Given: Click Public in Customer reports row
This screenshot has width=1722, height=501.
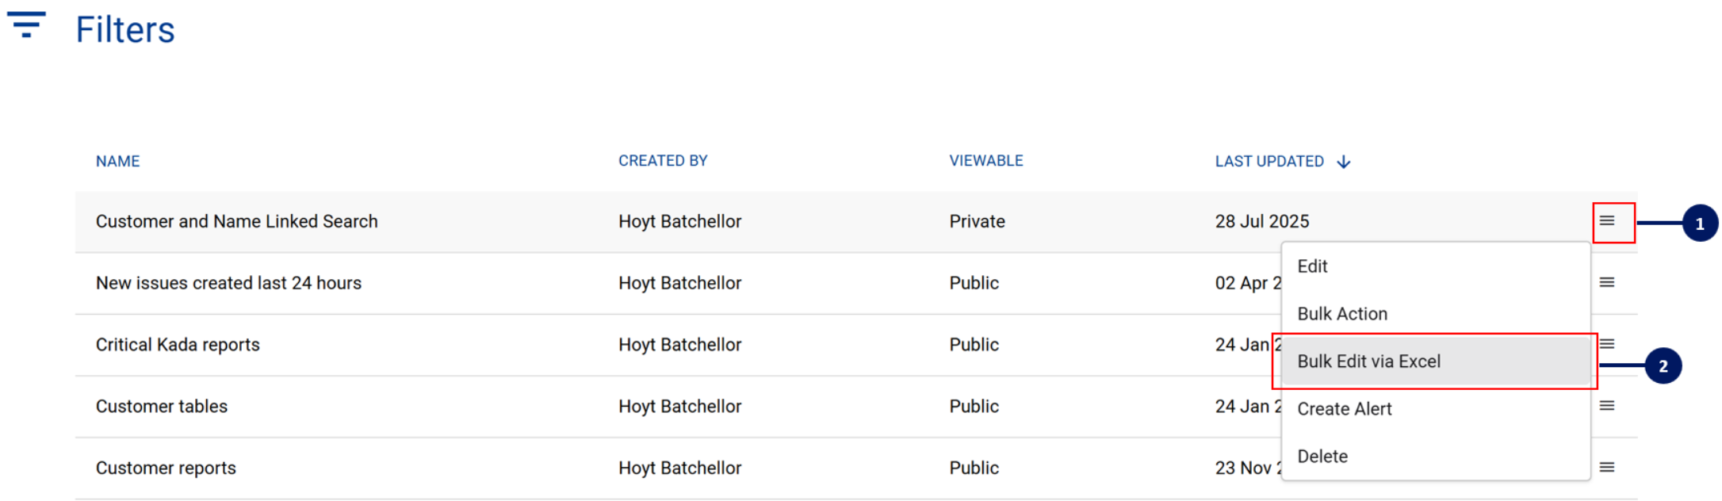Looking at the screenshot, I should (974, 468).
